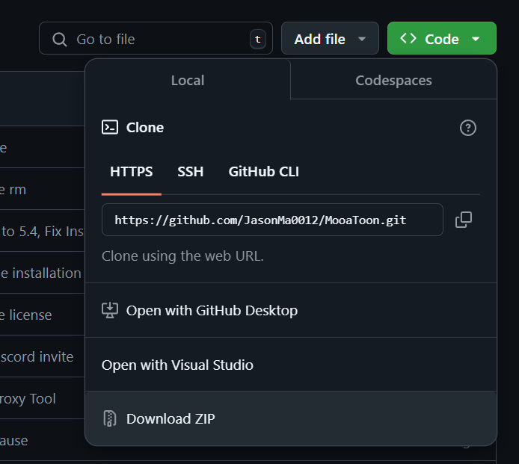Expand the Add file dropdown arrow
The image size is (519, 464).
pyautogui.click(x=363, y=39)
